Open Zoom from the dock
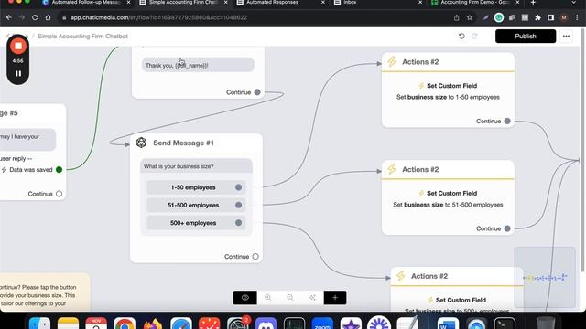The width and height of the screenshot is (586, 329). click(322, 323)
